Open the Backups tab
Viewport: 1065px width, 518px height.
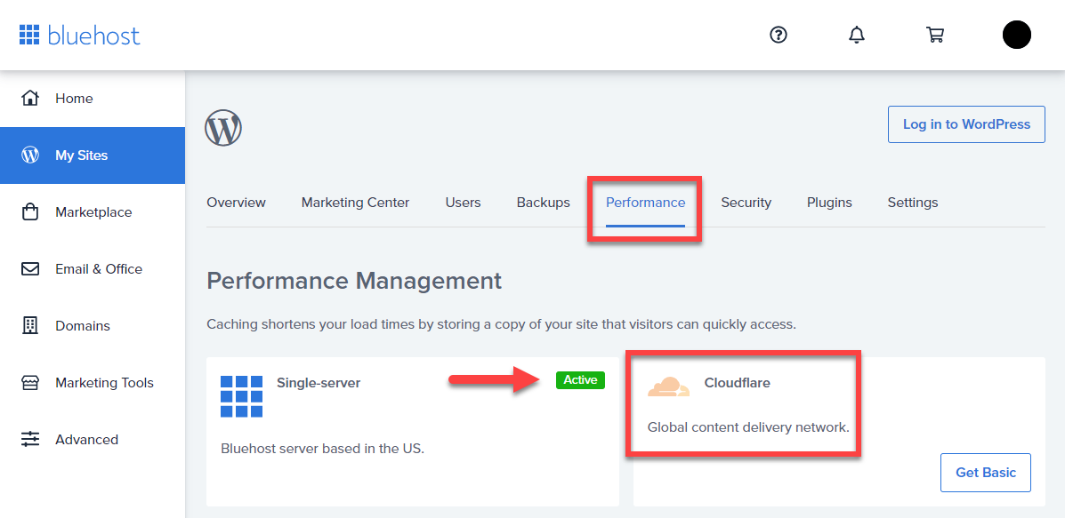[544, 202]
